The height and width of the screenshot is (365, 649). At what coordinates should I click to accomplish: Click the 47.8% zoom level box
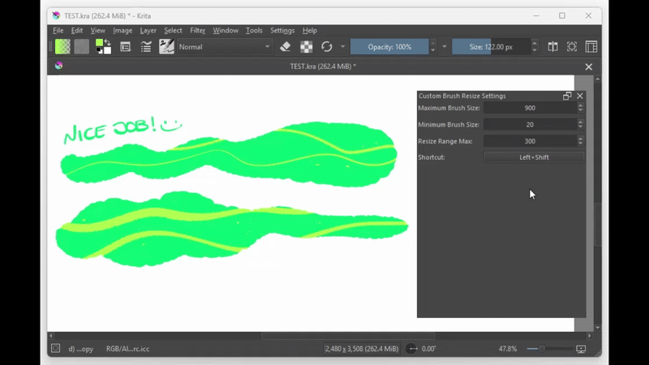click(x=508, y=349)
